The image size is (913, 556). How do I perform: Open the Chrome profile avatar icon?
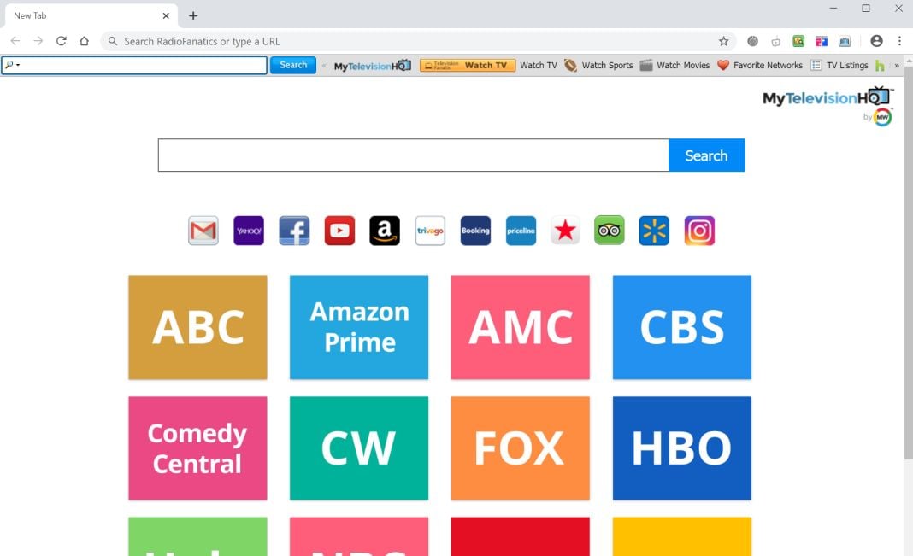pos(876,41)
